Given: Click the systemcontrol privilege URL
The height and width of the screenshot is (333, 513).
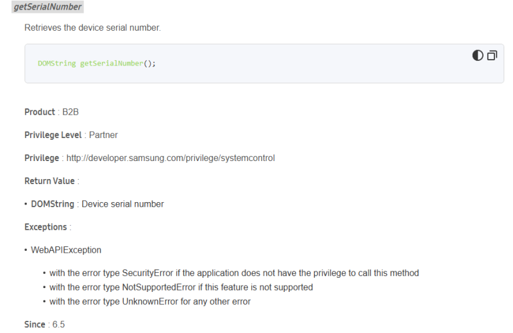Looking at the screenshot, I should 171,158.
